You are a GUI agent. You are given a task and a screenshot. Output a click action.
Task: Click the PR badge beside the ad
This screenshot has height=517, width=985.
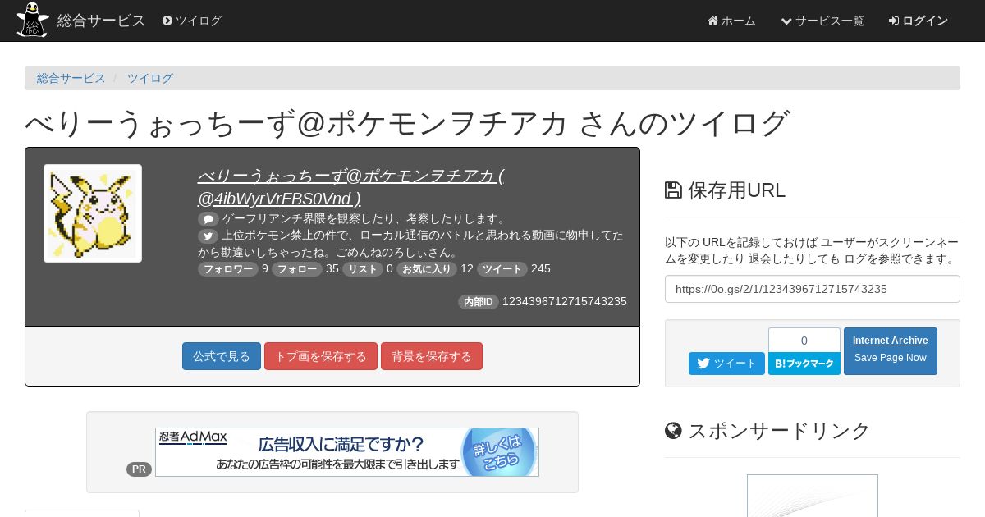click(x=139, y=469)
